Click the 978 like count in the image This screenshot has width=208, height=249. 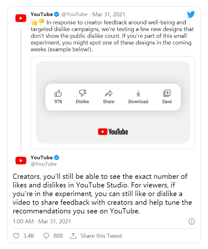(x=58, y=102)
